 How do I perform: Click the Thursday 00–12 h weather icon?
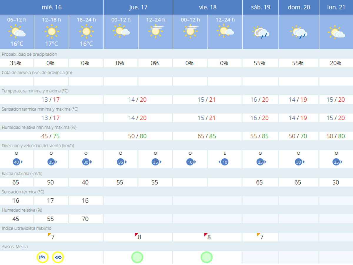(121, 31)
